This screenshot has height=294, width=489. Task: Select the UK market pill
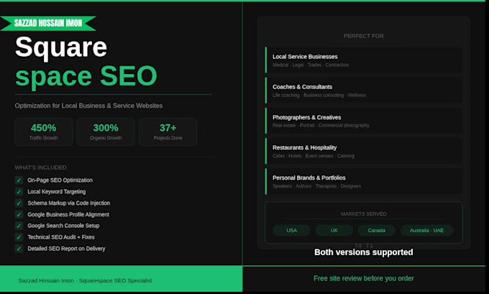pos(334,231)
